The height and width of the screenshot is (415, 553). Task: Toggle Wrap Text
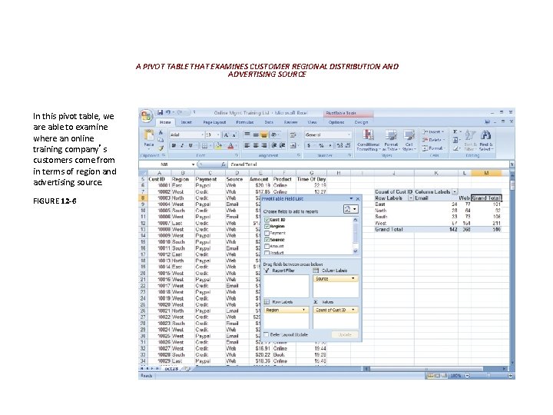point(293,134)
